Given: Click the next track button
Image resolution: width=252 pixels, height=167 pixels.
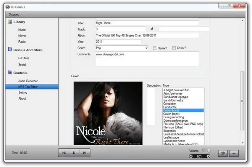Looking at the screenshot, I should [84, 153].
